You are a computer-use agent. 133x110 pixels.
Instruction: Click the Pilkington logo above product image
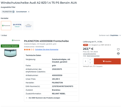coord(16,40)
